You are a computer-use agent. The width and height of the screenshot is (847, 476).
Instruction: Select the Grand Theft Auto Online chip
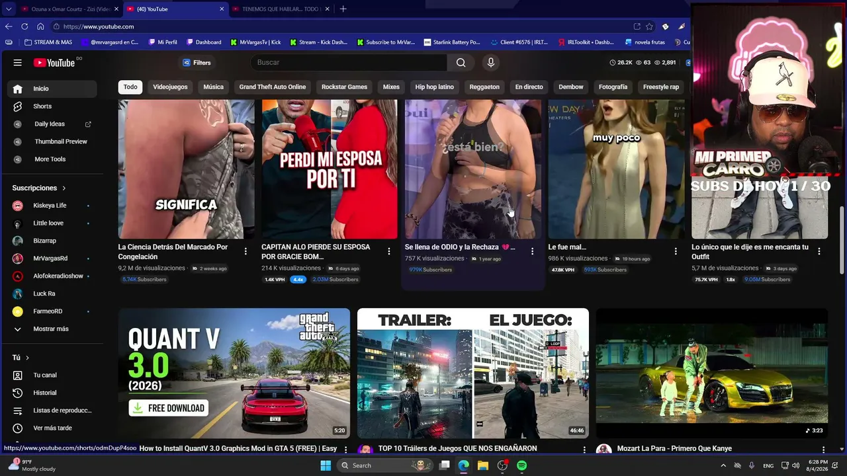tap(273, 87)
